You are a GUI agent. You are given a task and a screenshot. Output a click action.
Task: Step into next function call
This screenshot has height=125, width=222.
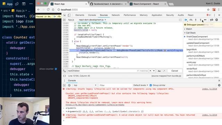click(196, 20)
